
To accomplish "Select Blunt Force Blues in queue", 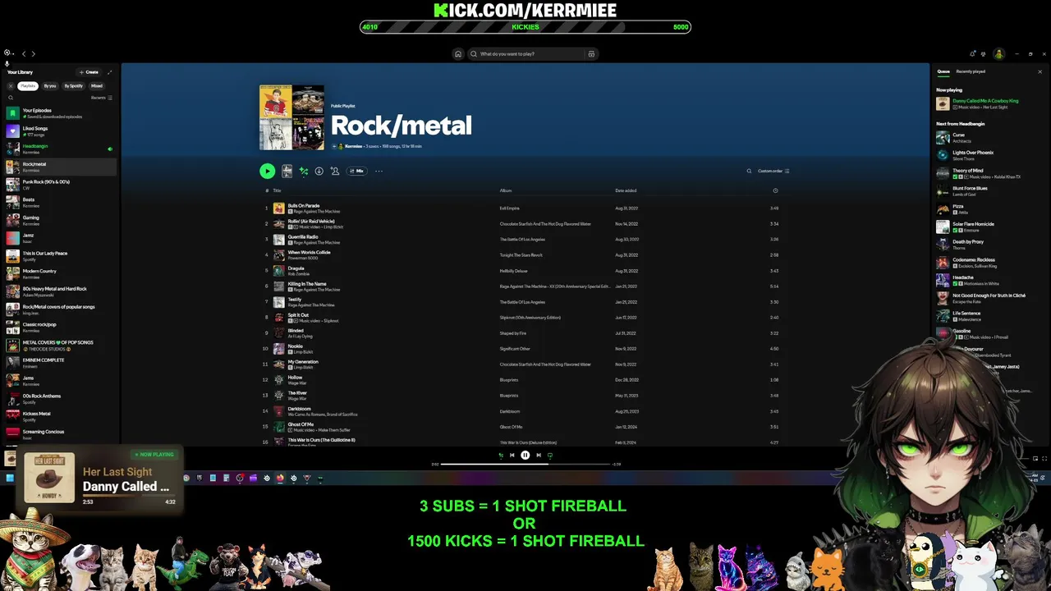I will pos(989,190).
